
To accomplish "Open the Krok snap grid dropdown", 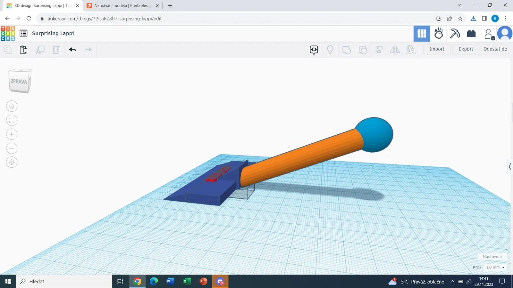I will 495,267.
